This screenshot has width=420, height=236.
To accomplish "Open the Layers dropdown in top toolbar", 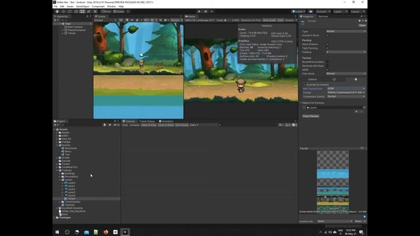I will click(x=340, y=12).
